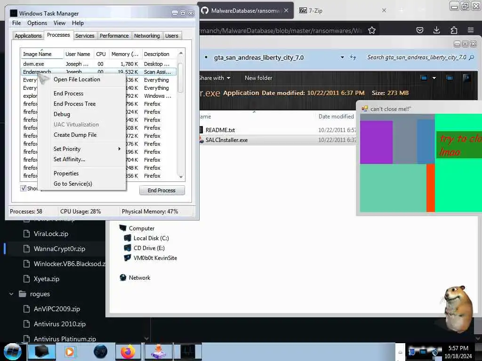The width and height of the screenshot is (482, 361).
Task: Open VM0b0t KevinSite drive
Action: 155,258
